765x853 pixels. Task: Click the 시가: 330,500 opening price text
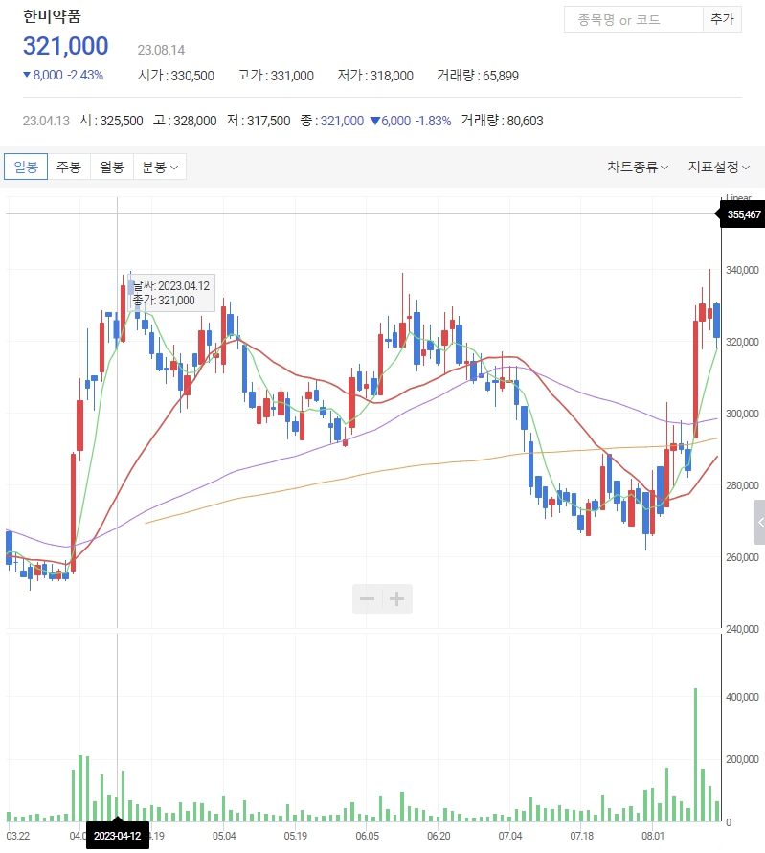click(x=176, y=75)
